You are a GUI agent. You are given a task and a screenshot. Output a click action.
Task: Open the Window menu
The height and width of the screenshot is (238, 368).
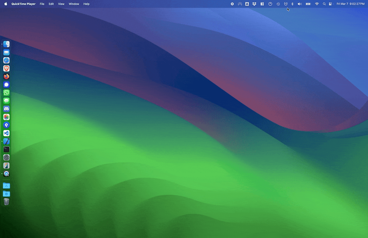74,4
